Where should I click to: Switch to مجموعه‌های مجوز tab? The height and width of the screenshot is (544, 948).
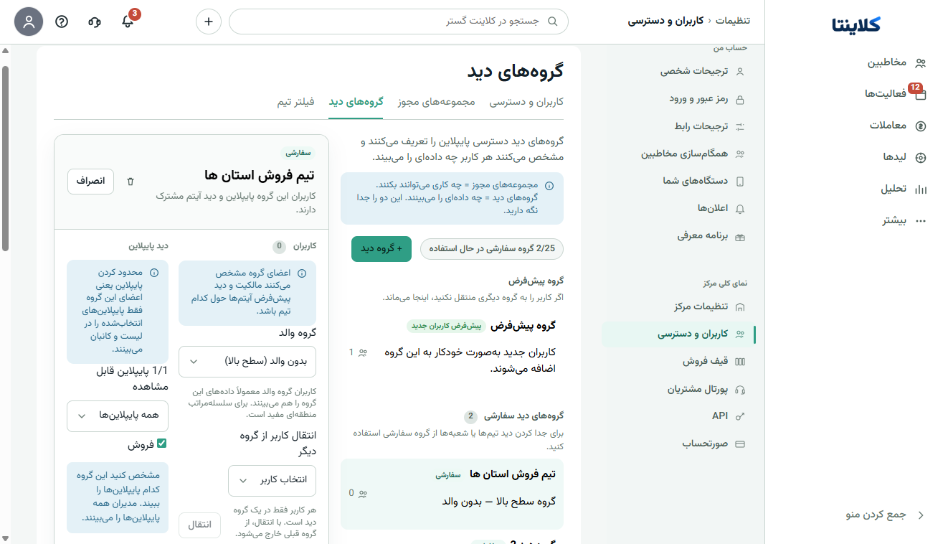point(437,102)
